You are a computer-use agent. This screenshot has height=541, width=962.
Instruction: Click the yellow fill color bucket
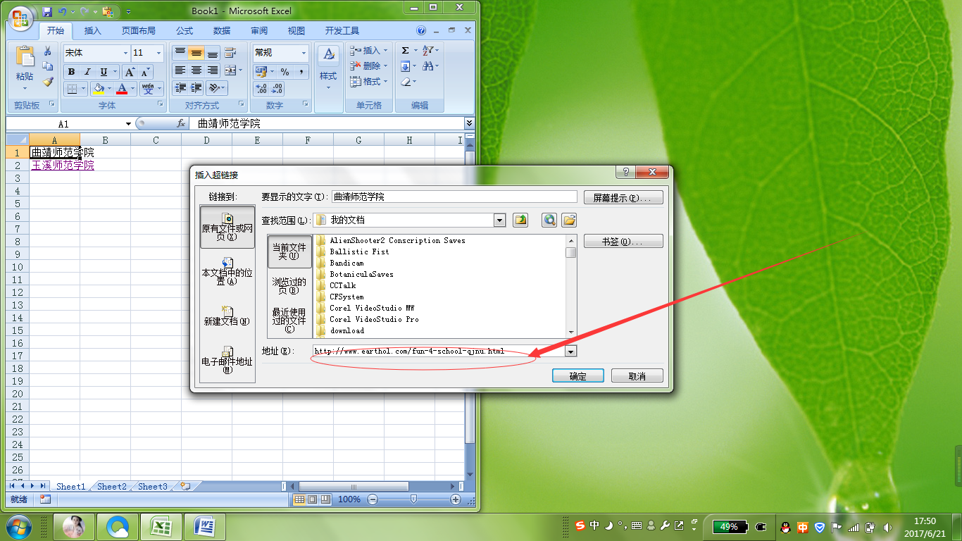(x=99, y=89)
